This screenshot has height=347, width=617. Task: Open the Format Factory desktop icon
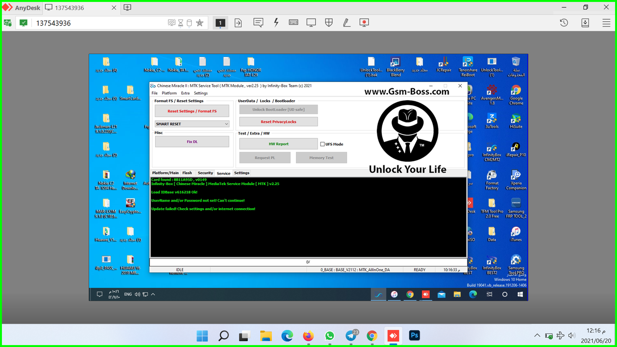pyautogui.click(x=492, y=180)
